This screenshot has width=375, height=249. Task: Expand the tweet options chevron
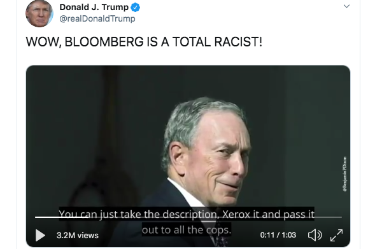346,6
